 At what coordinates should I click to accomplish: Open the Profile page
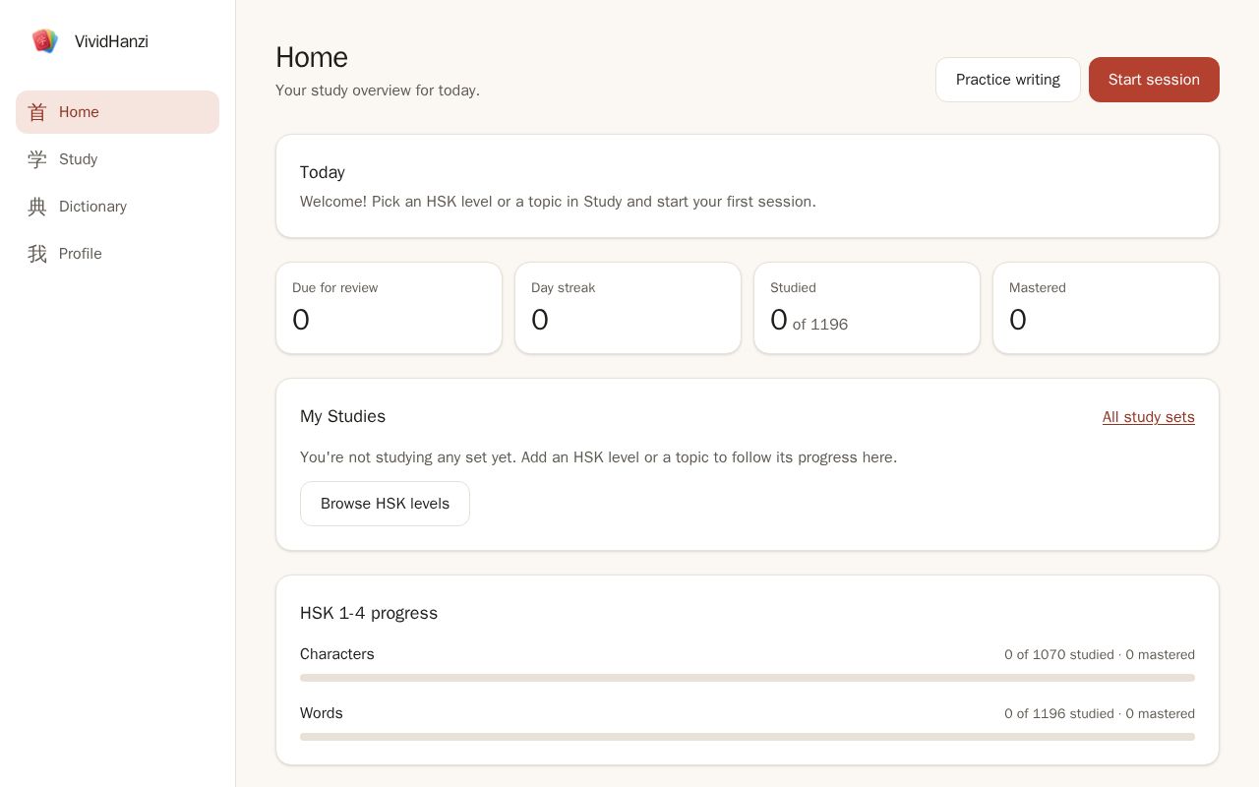tap(117, 254)
